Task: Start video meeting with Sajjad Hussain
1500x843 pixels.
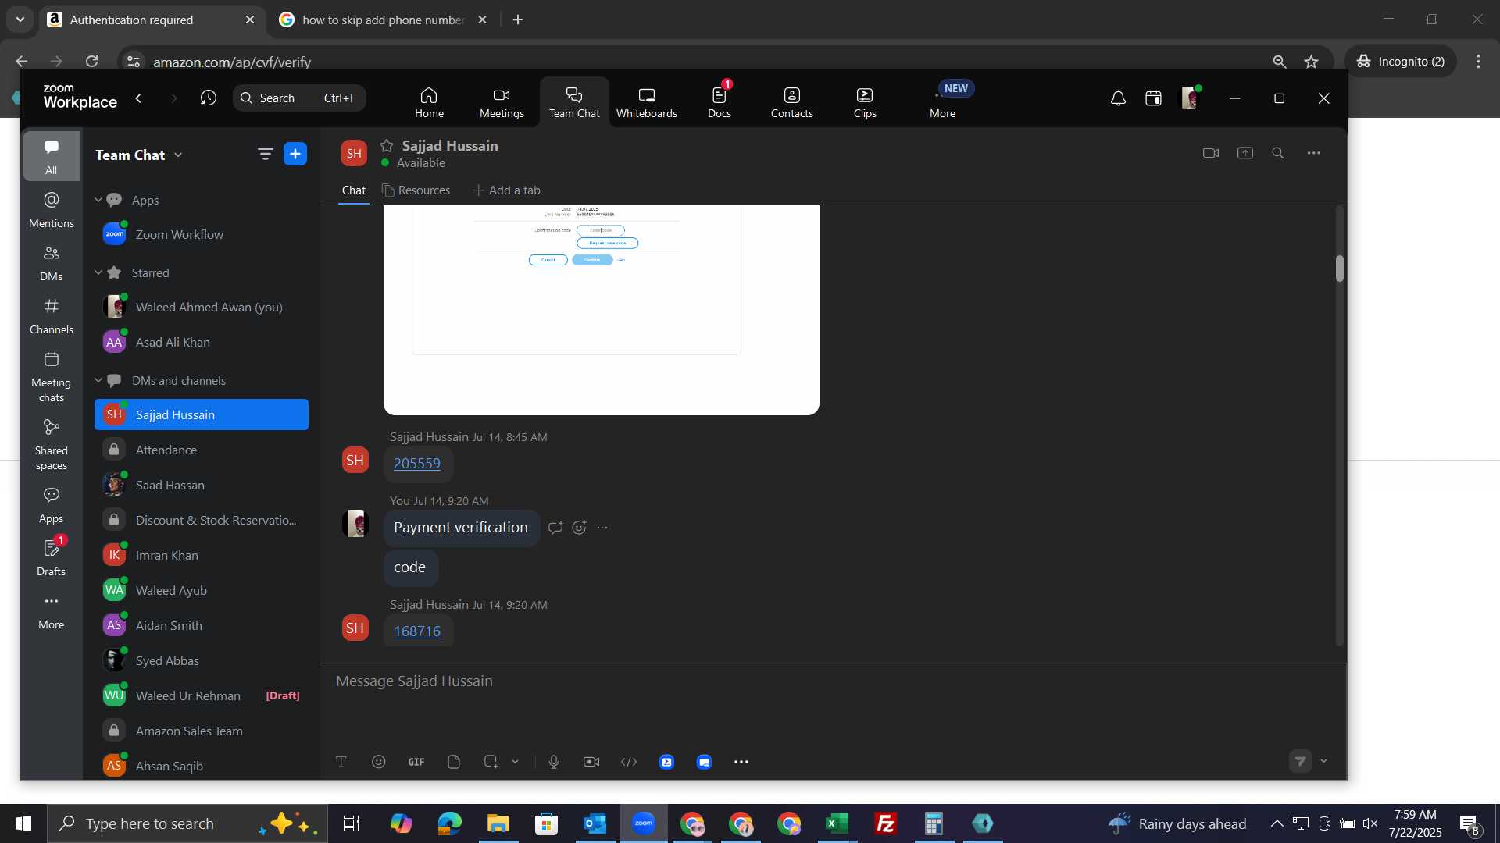Action: [1211, 153]
